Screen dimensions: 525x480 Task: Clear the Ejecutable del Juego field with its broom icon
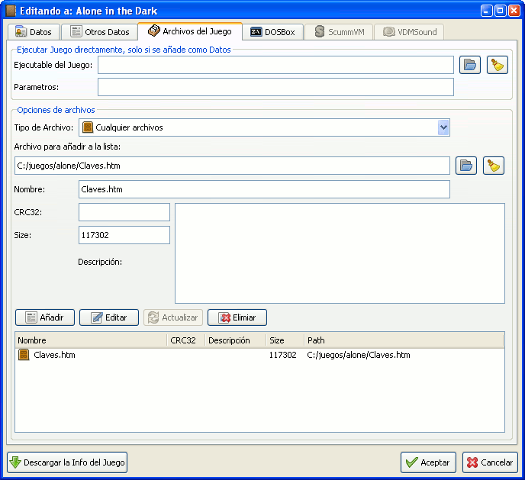[x=498, y=65]
